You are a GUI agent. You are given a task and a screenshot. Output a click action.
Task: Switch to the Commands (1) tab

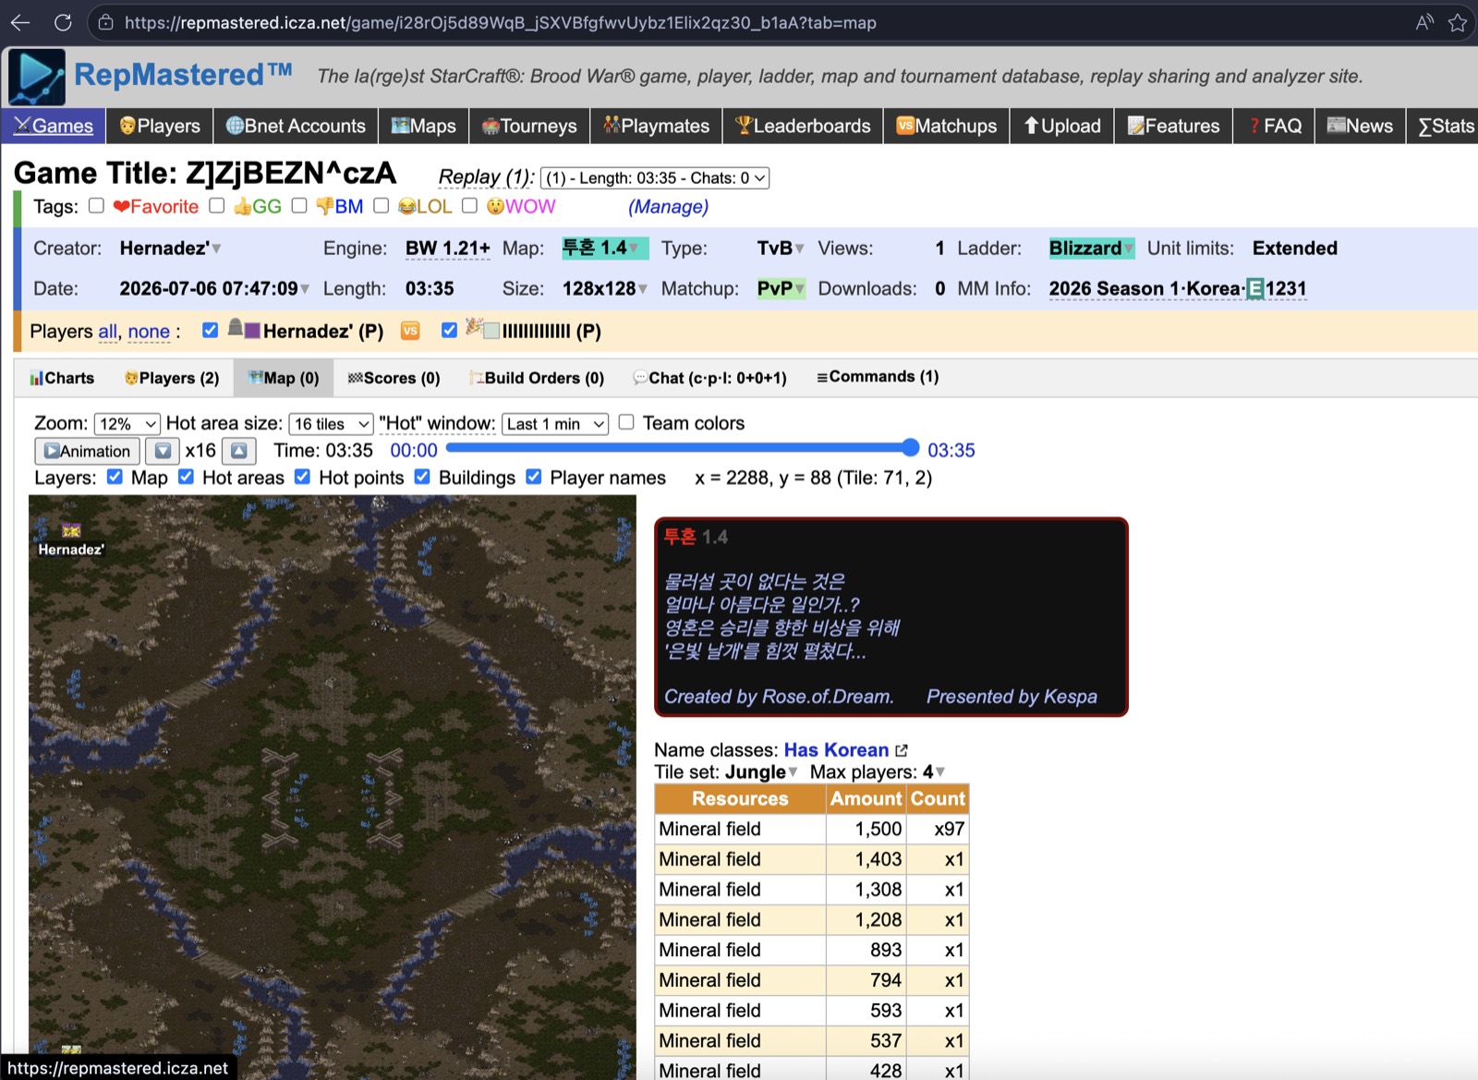point(878,377)
